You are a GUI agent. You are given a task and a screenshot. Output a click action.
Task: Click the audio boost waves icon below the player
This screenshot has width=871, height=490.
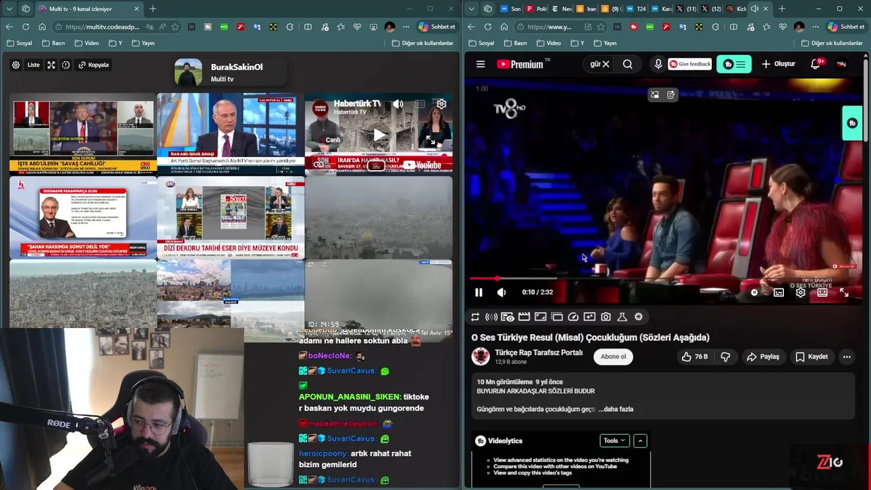[491, 316]
